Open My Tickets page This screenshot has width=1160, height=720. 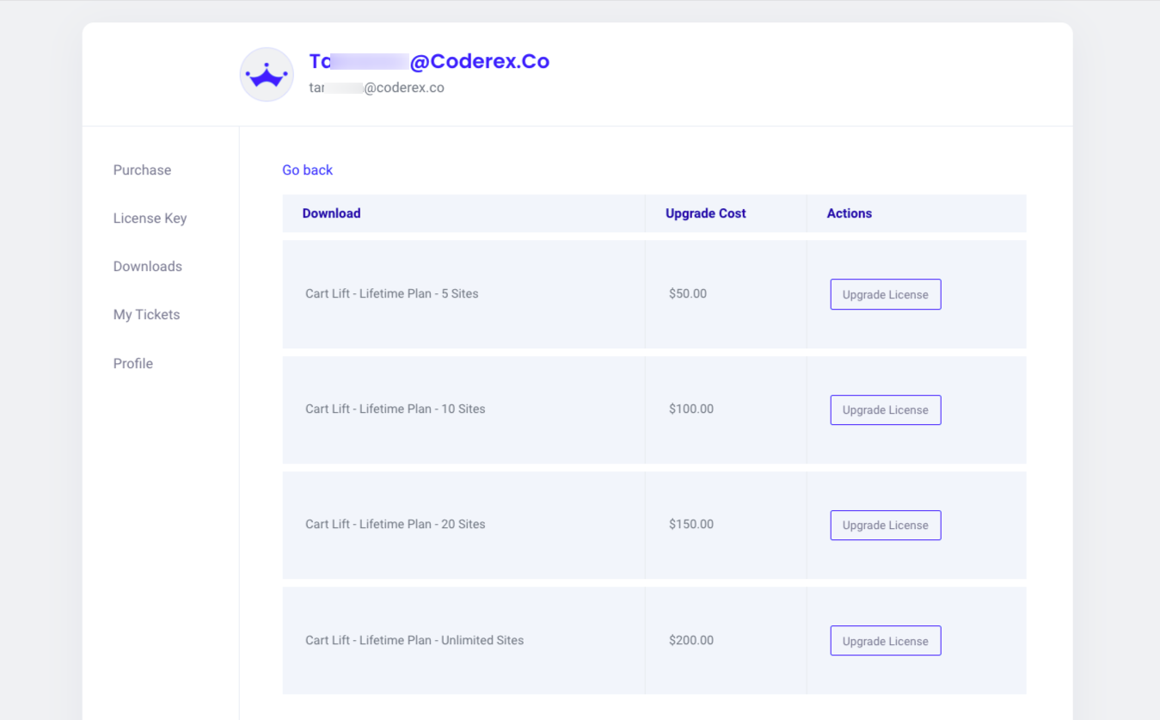coord(146,315)
